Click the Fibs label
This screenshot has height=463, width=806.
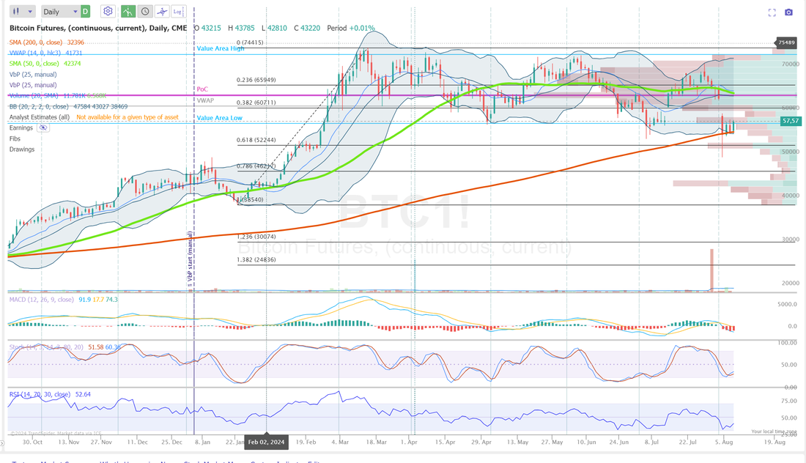point(15,138)
